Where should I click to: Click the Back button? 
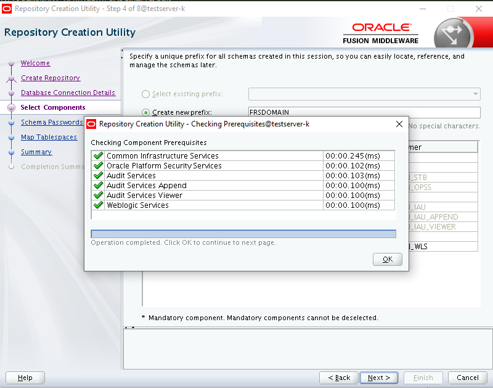coord(338,378)
